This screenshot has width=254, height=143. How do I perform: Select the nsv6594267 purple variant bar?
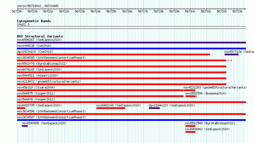pyautogui.click(x=131, y=43)
